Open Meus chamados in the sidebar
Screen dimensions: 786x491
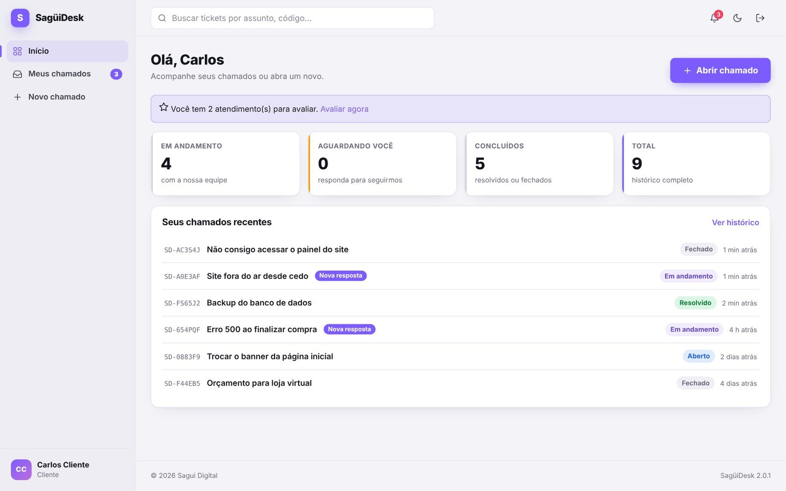point(67,74)
